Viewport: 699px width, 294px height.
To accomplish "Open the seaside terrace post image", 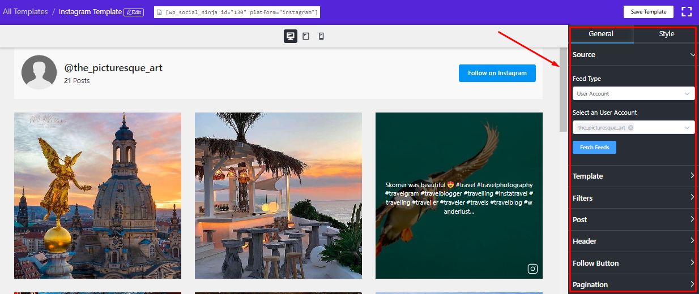I will [278, 196].
